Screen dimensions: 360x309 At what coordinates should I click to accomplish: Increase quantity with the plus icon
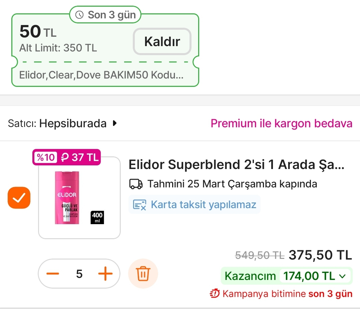105,274
